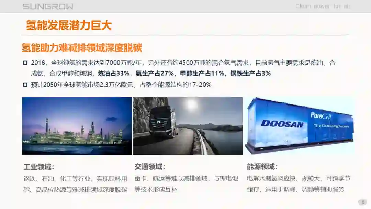Click the heading 能源领域:

pyautogui.click(x=262, y=167)
